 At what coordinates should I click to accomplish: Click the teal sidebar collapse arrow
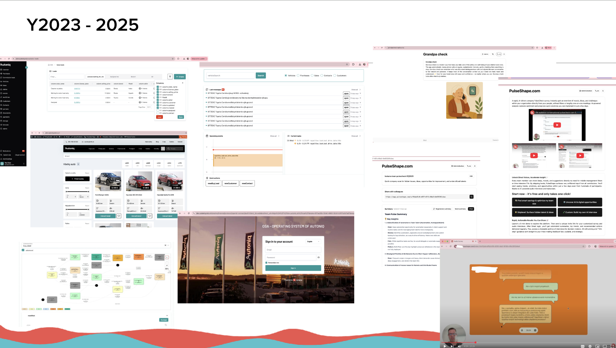[26, 67]
